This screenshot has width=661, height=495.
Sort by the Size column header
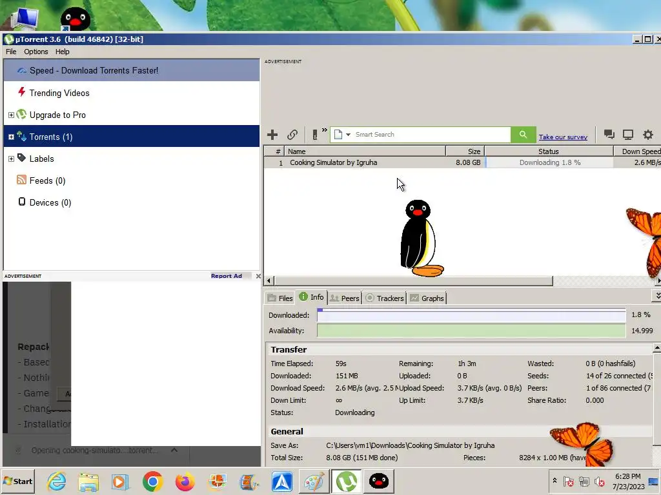point(465,151)
